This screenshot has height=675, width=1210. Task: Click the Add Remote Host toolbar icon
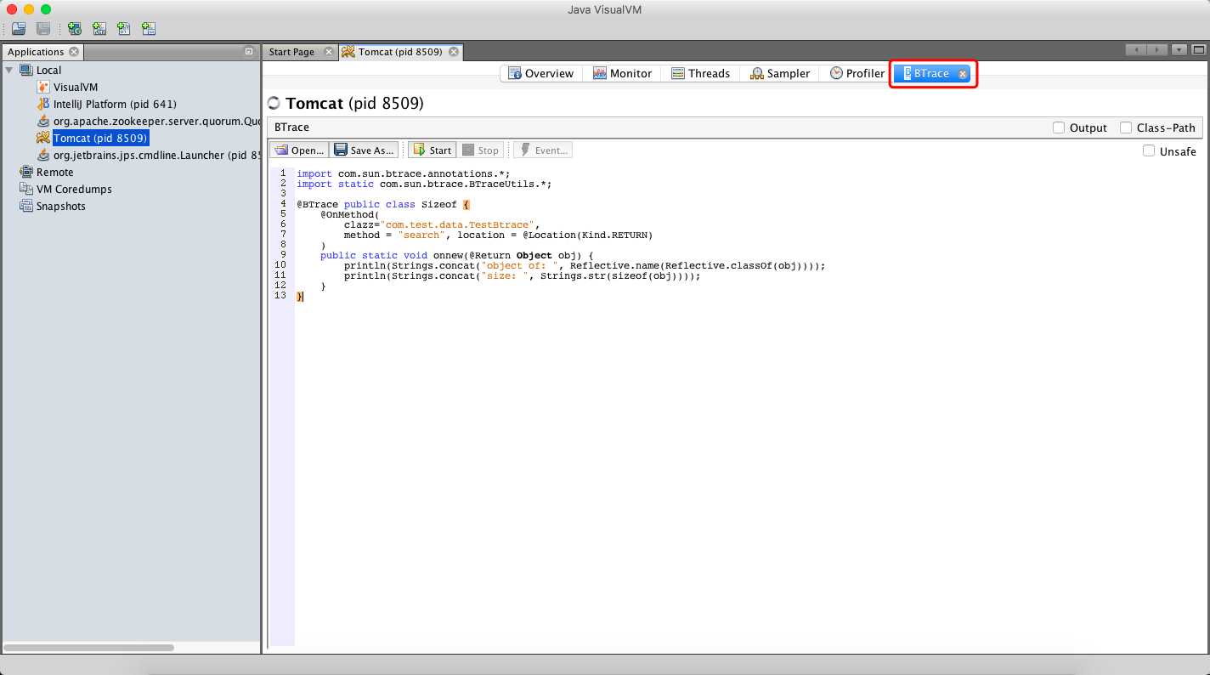(x=75, y=29)
